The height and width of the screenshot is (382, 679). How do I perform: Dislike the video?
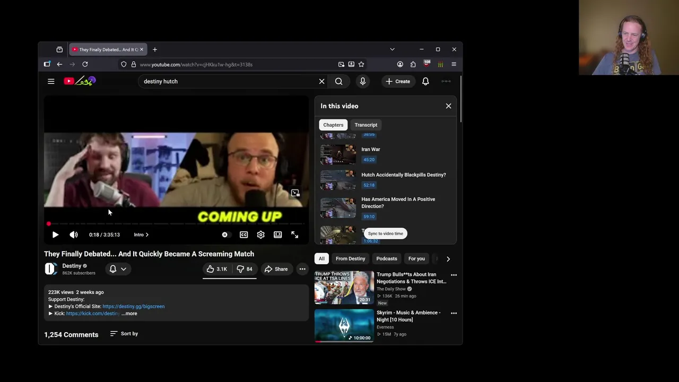tap(245, 269)
